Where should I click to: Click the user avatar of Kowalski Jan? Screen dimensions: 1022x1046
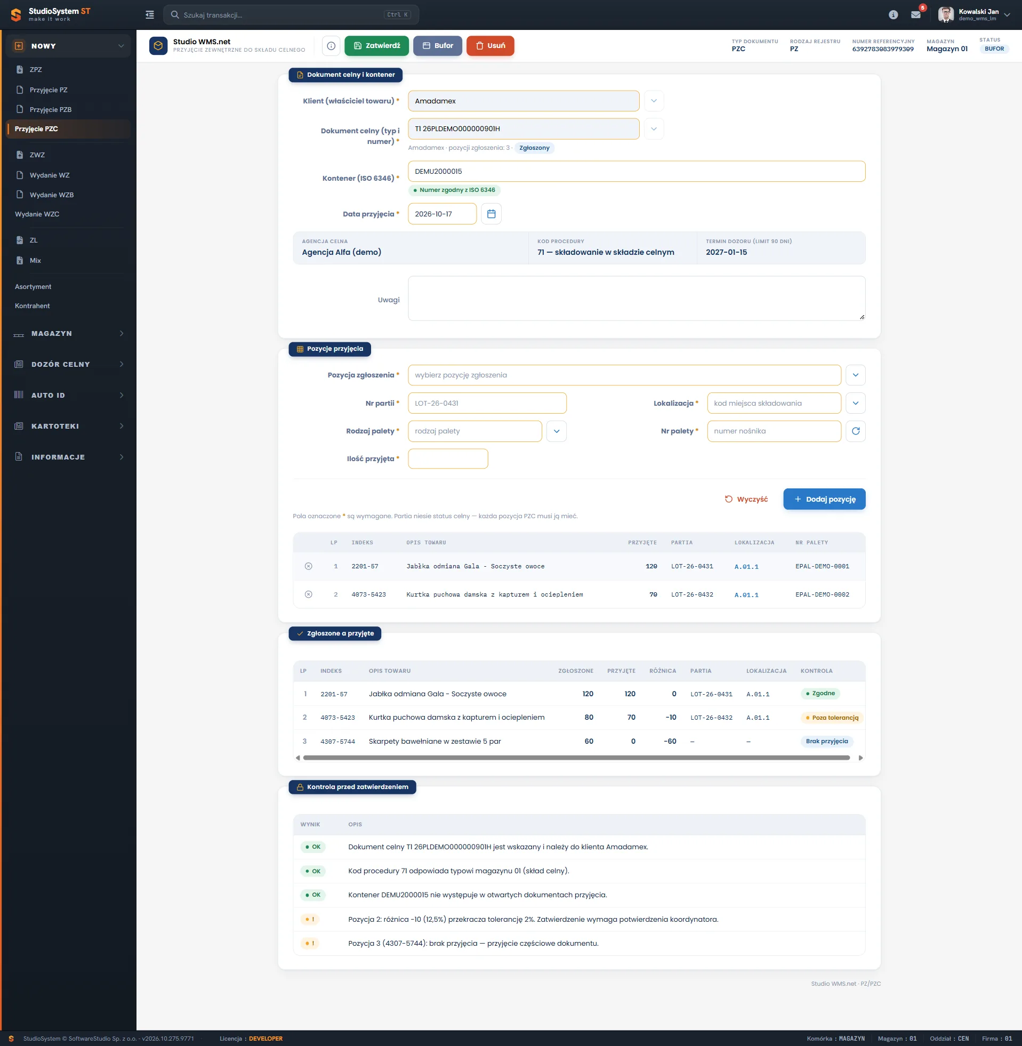pos(946,14)
